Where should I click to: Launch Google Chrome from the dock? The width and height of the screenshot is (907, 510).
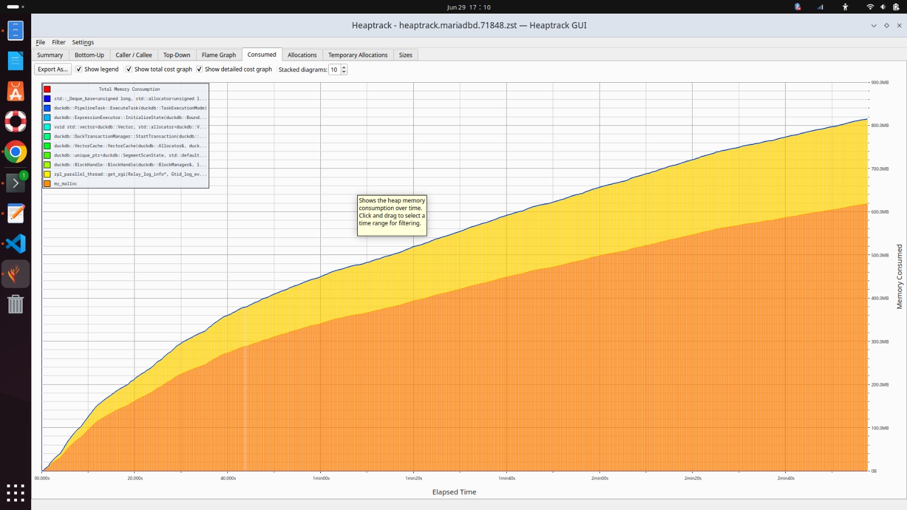[x=15, y=152]
